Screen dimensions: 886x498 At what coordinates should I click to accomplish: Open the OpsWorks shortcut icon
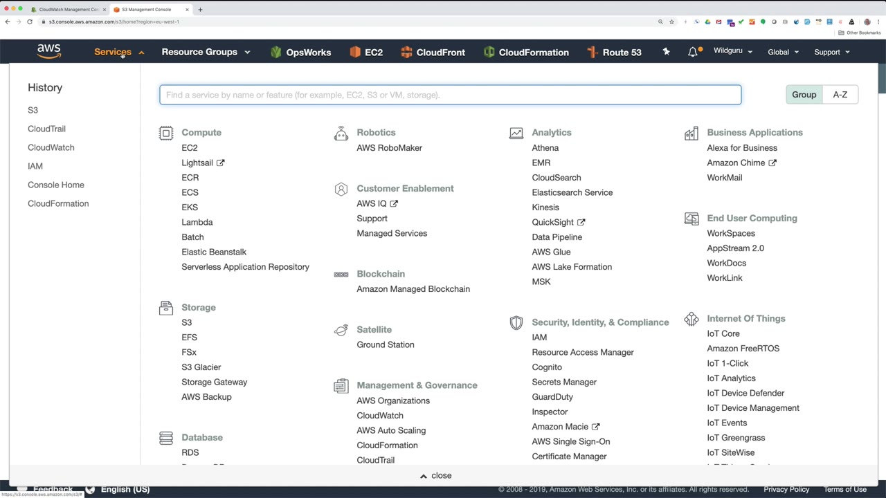[277, 52]
